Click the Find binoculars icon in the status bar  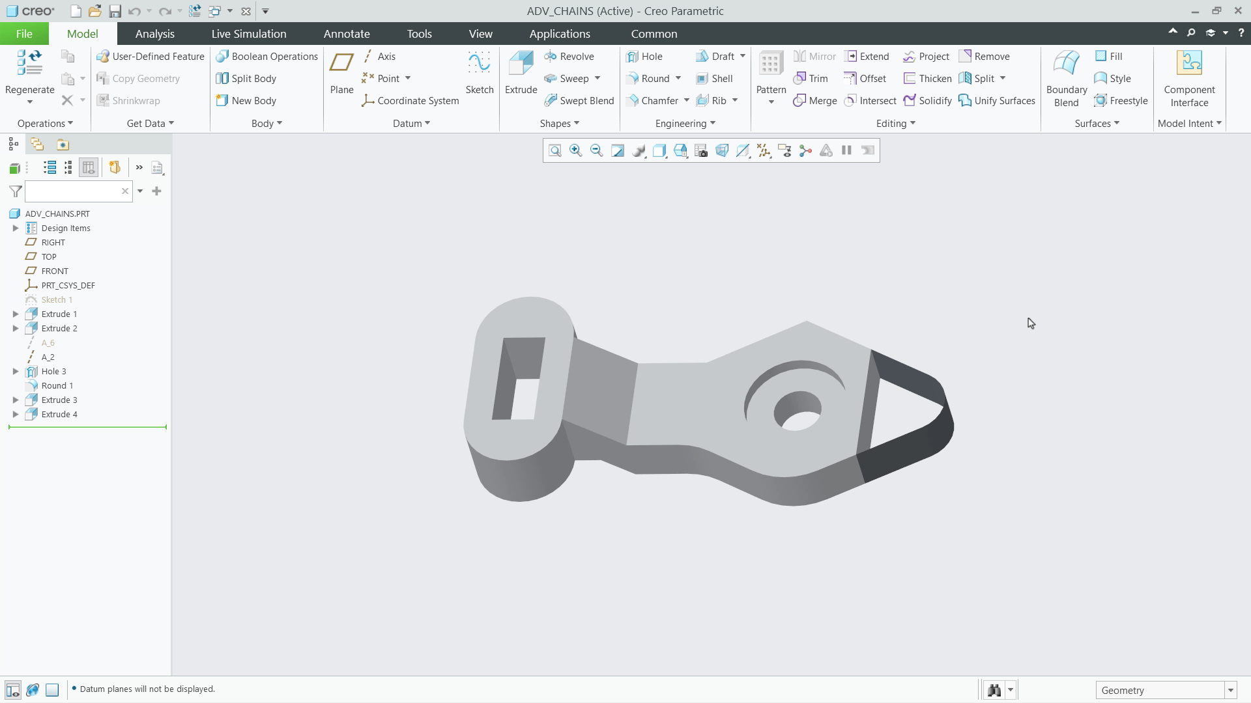click(994, 690)
